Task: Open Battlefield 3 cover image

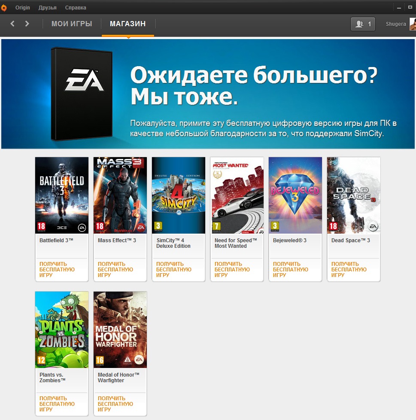Action: [62, 195]
